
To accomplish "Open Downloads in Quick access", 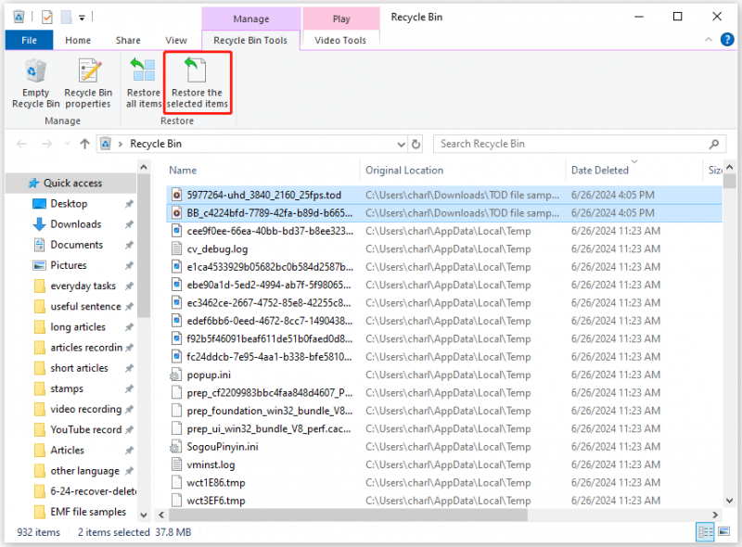I will [x=76, y=224].
